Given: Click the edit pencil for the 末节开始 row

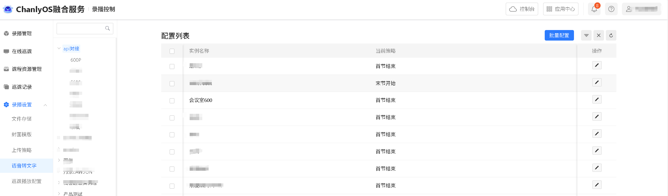Looking at the screenshot, I should [597, 82].
